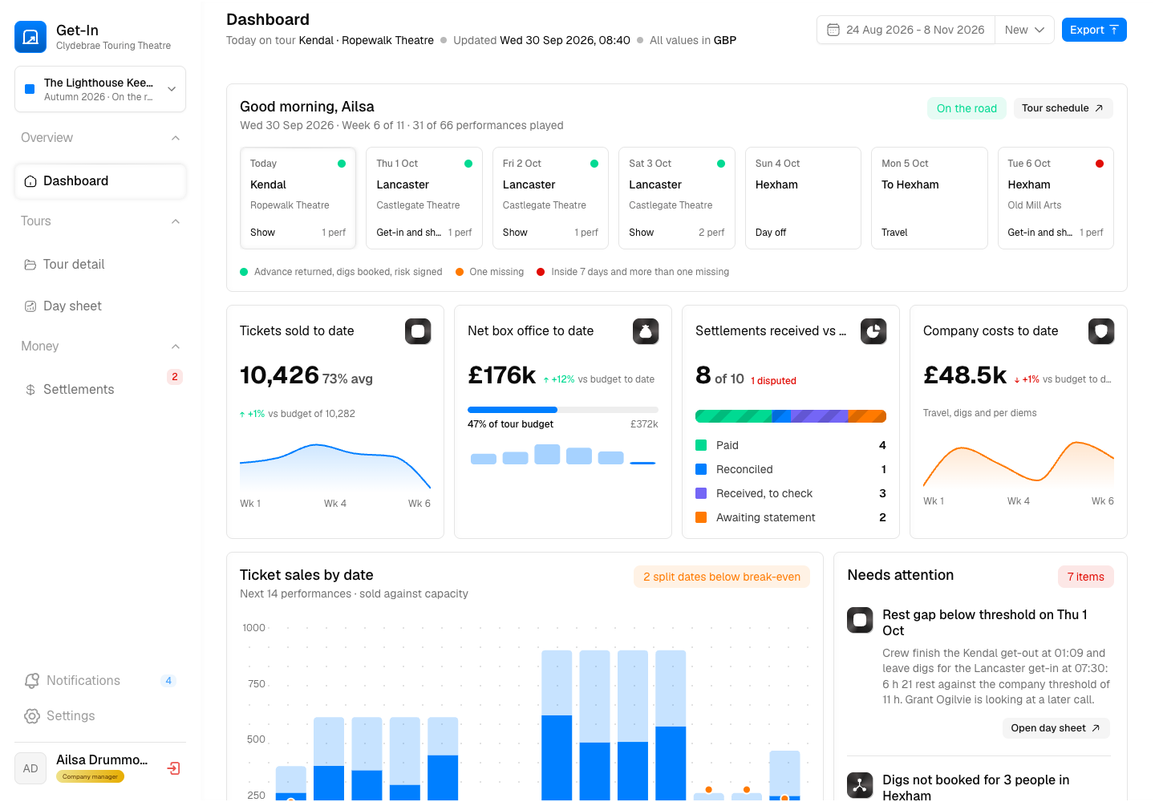Click the On the road status badge
Viewport: 1155px width, 802px height.
tap(967, 108)
